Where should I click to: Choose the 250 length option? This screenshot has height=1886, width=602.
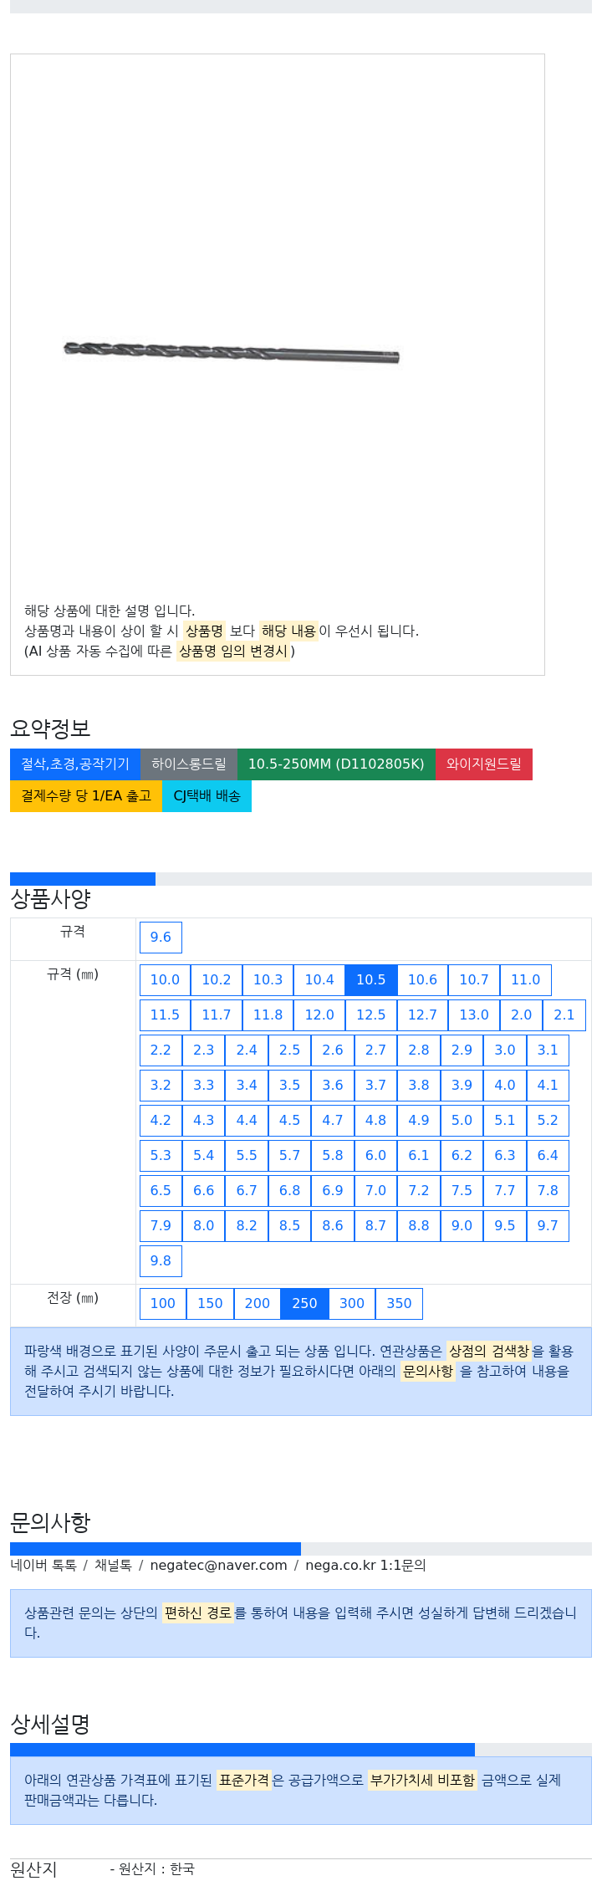tap(304, 1303)
